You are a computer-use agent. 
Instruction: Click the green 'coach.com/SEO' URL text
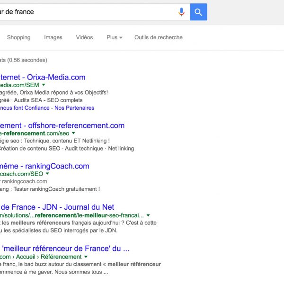tap(21, 174)
